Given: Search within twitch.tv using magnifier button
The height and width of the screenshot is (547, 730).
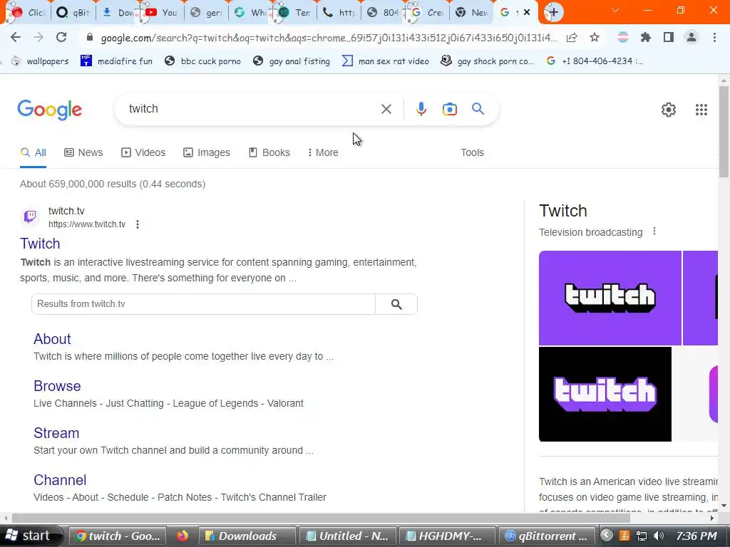Looking at the screenshot, I should point(396,304).
